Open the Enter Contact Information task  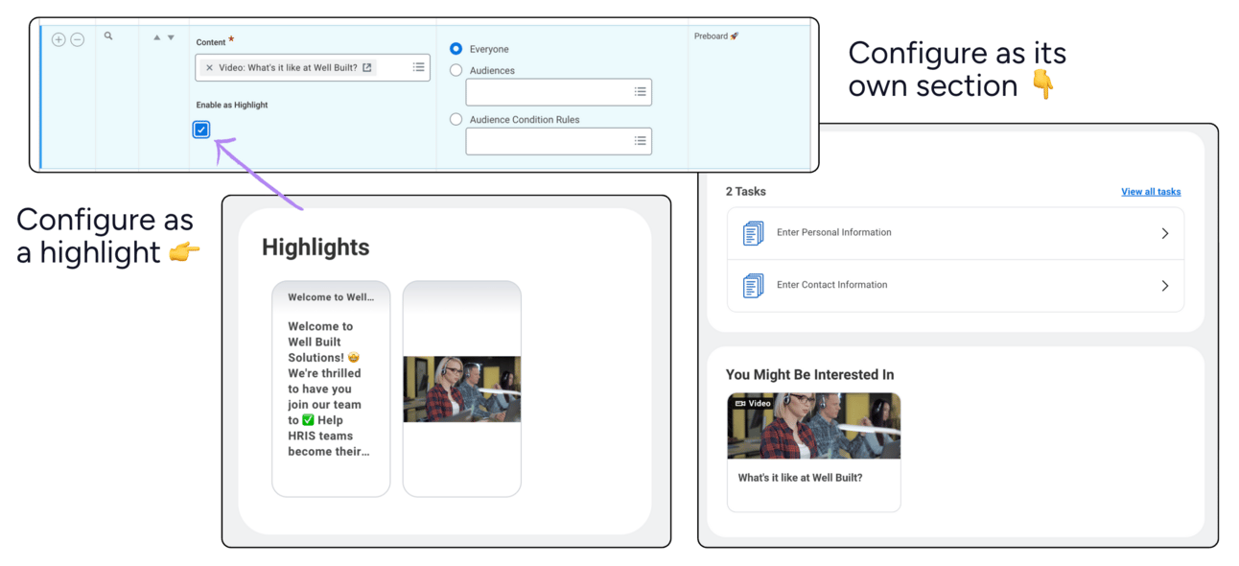(x=955, y=286)
